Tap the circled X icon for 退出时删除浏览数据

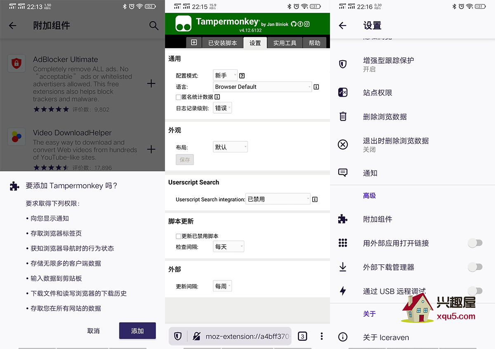343,145
